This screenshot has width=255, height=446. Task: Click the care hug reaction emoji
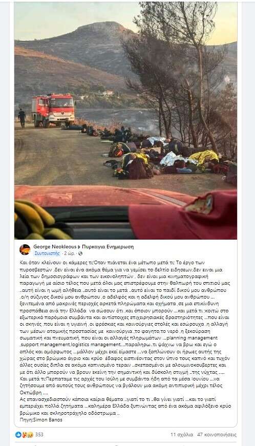pos(25,435)
